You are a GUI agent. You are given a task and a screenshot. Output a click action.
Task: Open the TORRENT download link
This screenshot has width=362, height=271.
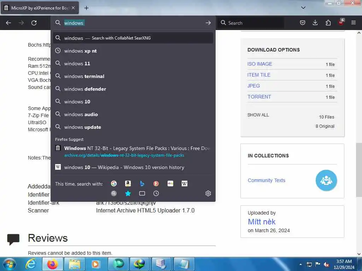(259, 97)
